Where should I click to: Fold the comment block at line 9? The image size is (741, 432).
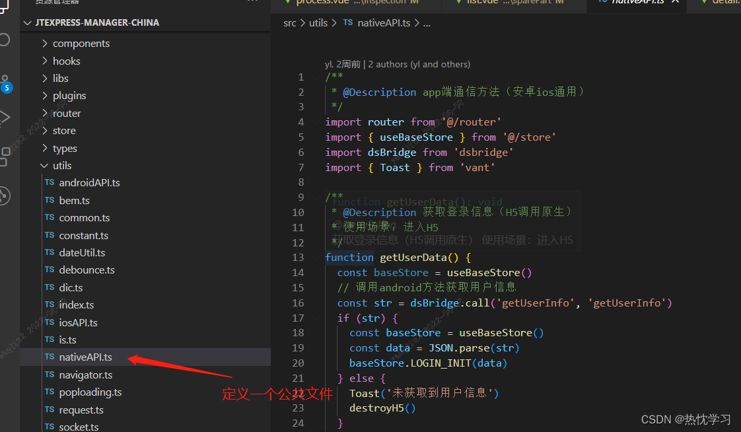(x=316, y=197)
